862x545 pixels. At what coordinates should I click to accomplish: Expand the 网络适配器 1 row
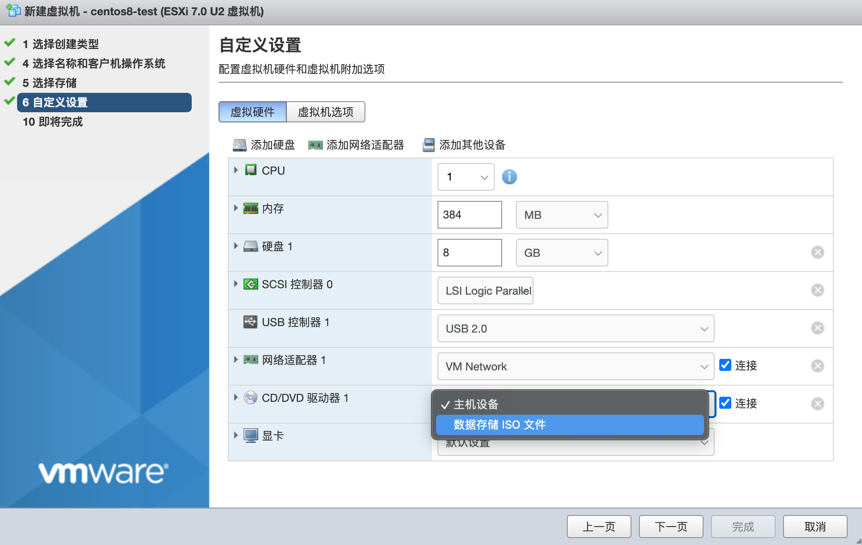[x=236, y=359]
